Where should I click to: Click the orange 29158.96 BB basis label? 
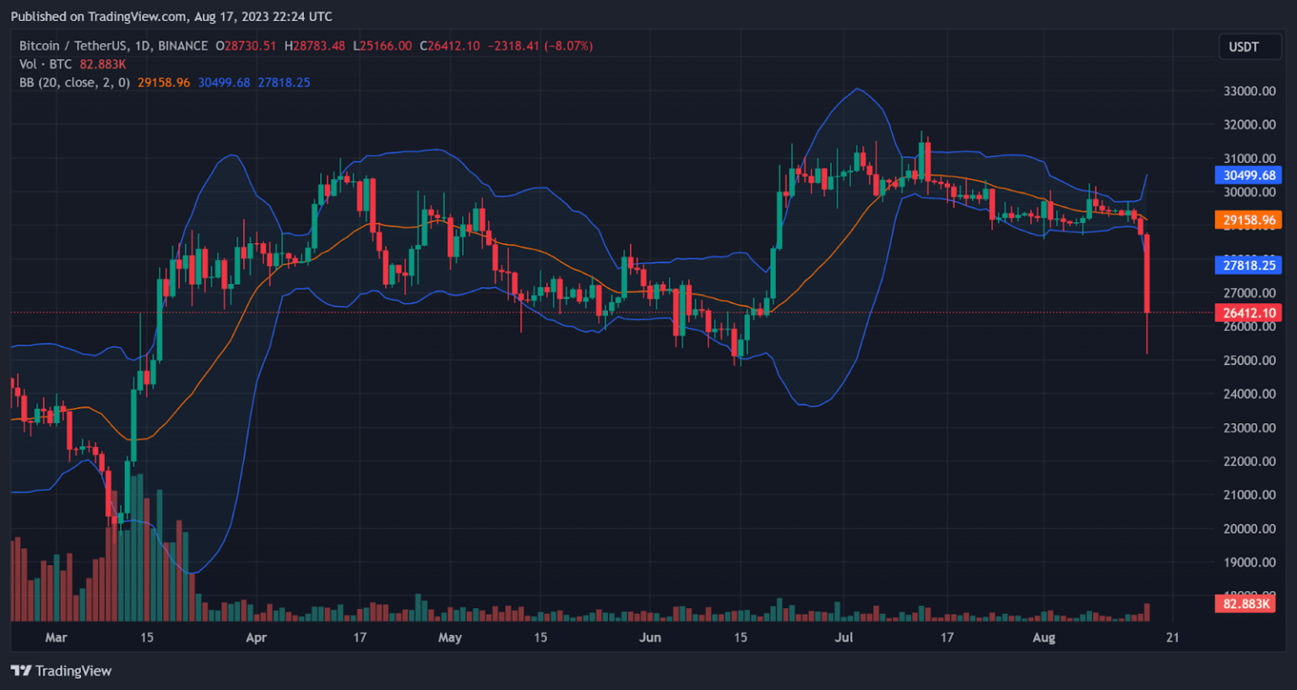[x=1249, y=220]
